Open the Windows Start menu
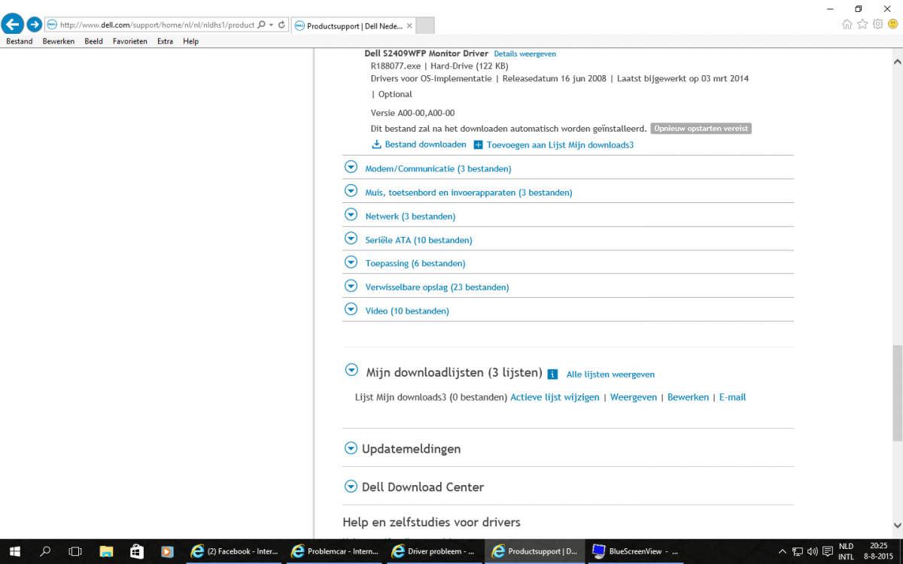 click(14, 551)
